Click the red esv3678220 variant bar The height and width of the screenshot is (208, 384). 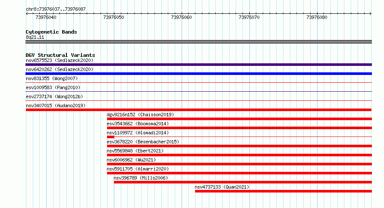coord(239,146)
